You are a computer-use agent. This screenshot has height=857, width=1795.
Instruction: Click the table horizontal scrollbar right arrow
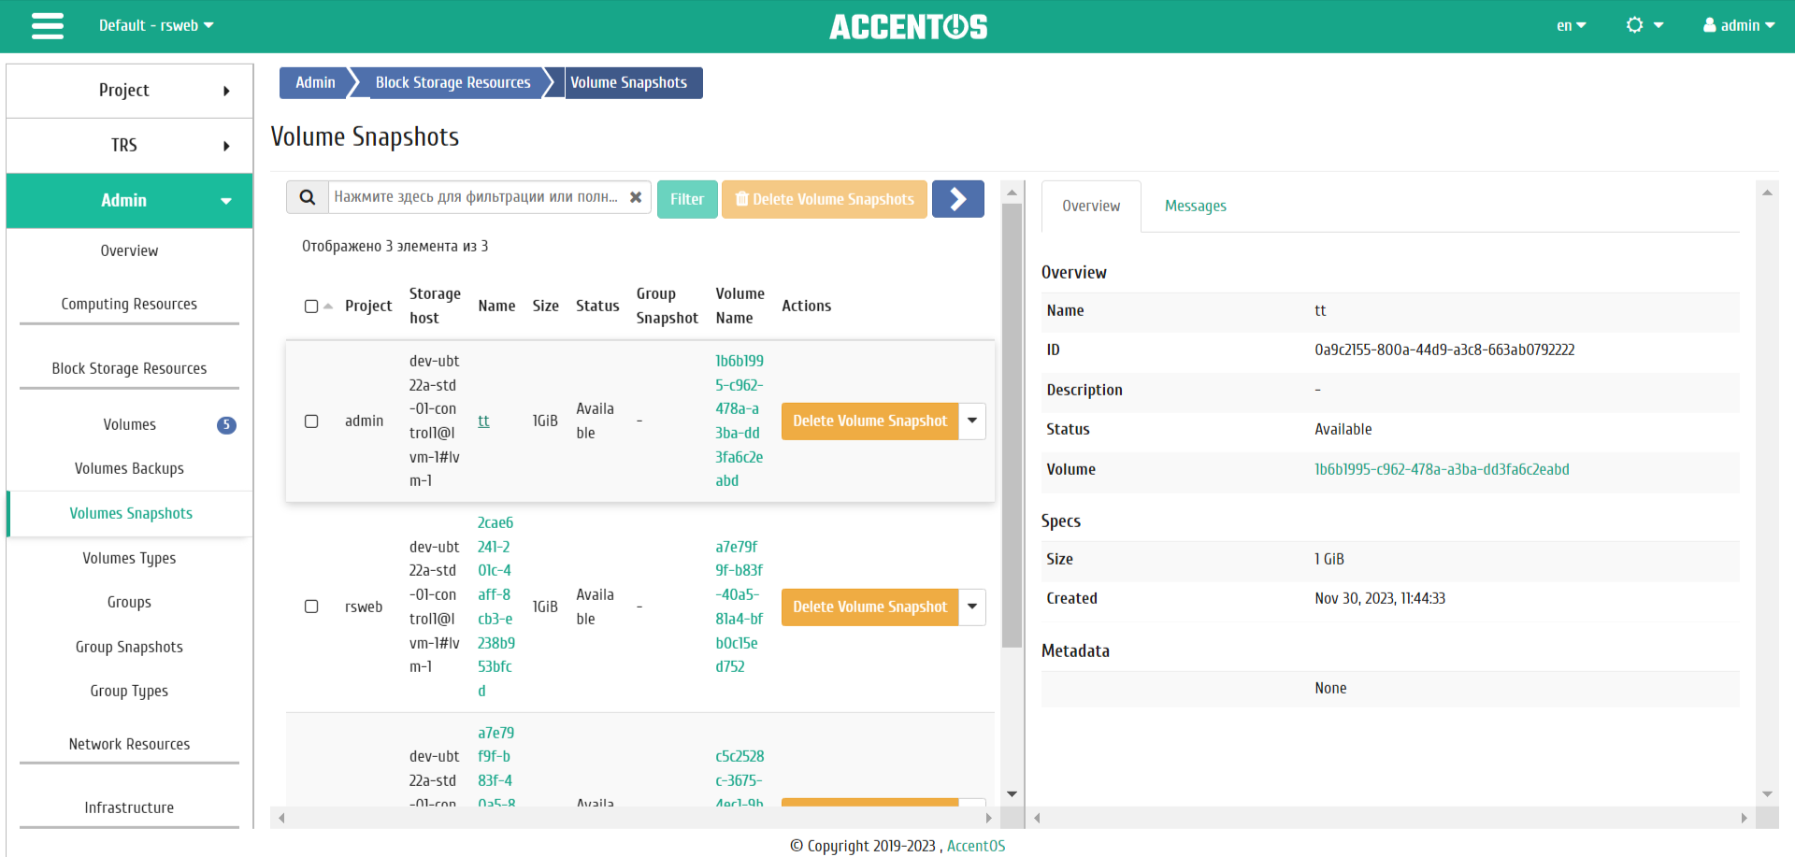click(989, 818)
